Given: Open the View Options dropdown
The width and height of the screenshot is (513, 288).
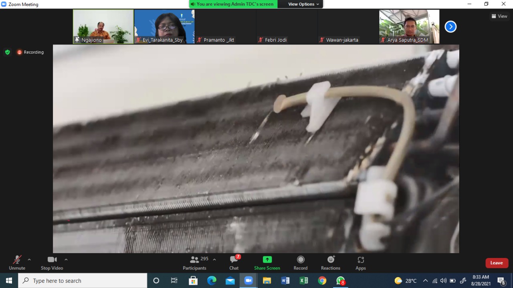Looking at the screenshot, I should tap(304, 4).
